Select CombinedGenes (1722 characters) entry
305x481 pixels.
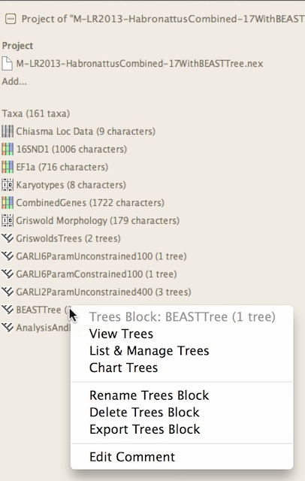click(x=90, y=202)
